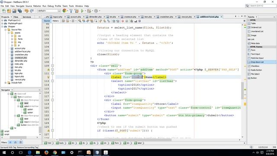
Task: Open index.php in Projects tree
Action: pos(19,64)
